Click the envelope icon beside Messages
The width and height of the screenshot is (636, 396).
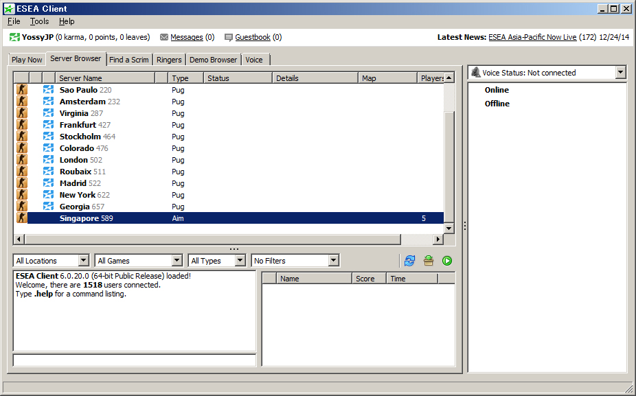point(164,37)
